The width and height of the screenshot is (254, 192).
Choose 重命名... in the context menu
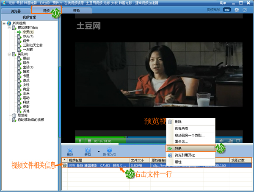pos(191,142)
